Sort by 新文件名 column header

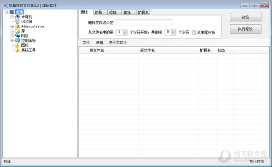168,50
